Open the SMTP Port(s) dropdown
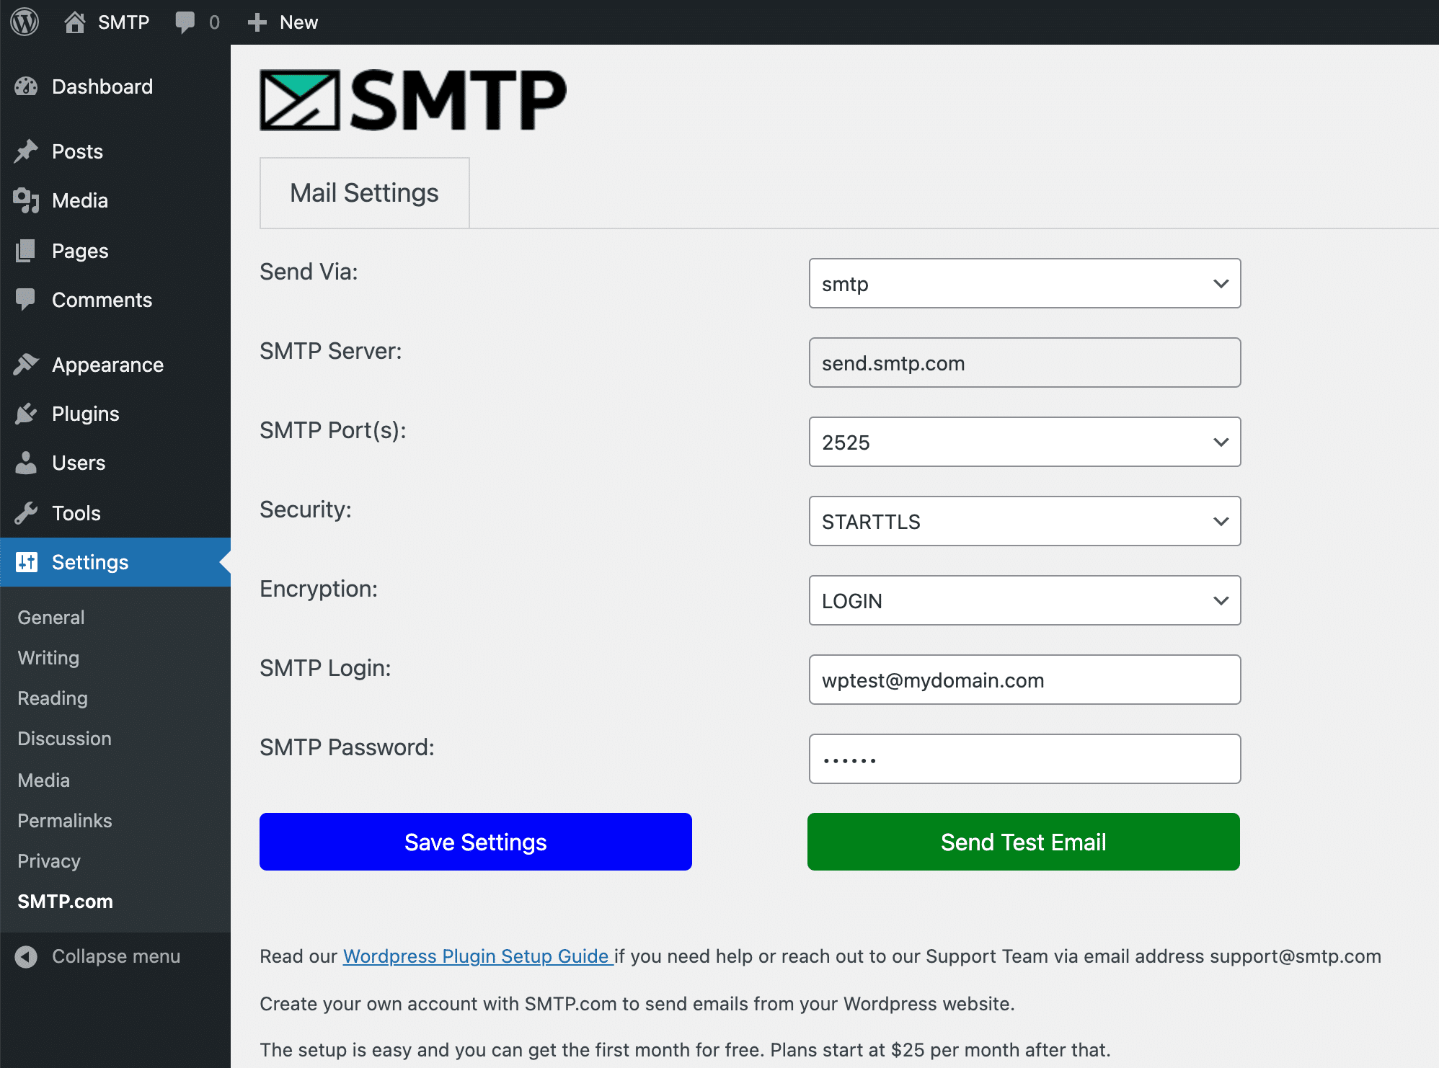Image resolution: width=1439 pixels, height=1068 pixels. (1024, 442)
